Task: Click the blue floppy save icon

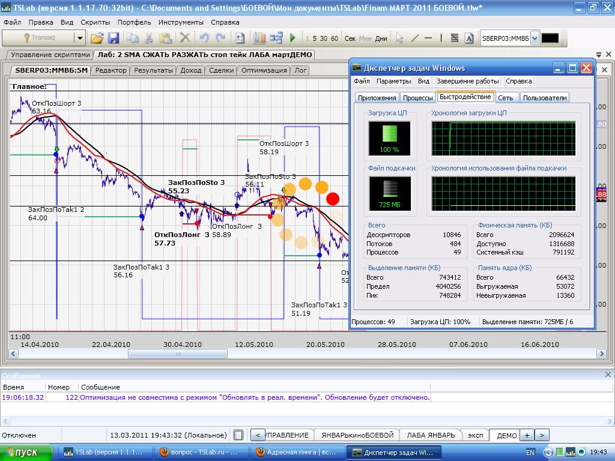Action: (x=114, y=38)
